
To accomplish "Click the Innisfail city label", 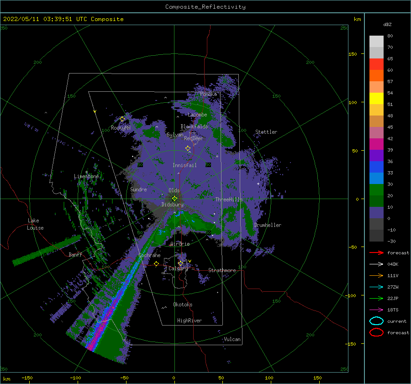I will click(x=184, y=165).
